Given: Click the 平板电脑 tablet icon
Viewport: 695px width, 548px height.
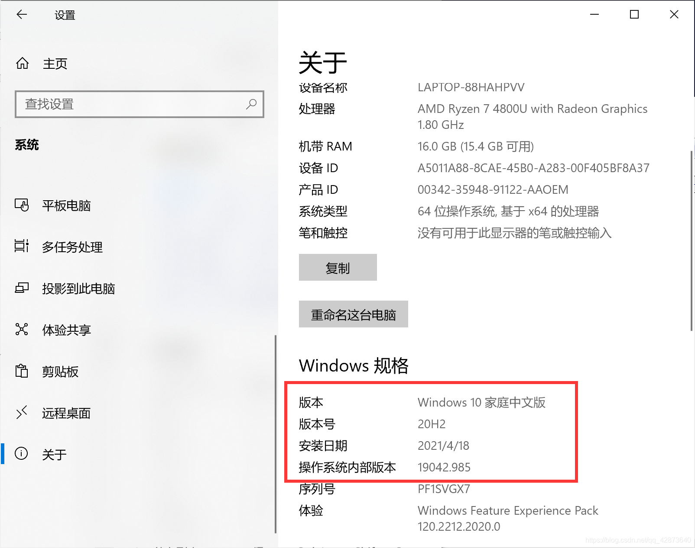Looking at the screenshot, I should 22,205.
